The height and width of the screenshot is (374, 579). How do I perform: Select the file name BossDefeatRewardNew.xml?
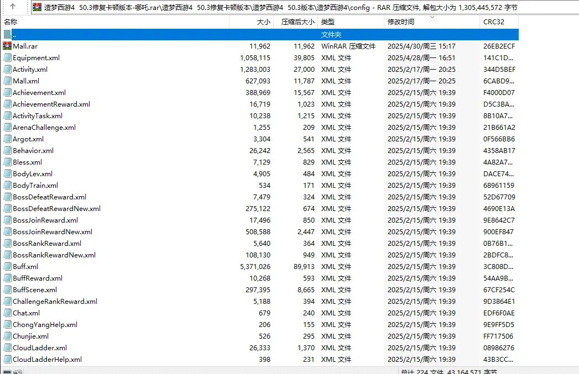pyautogui.click(x=56, y=208)
